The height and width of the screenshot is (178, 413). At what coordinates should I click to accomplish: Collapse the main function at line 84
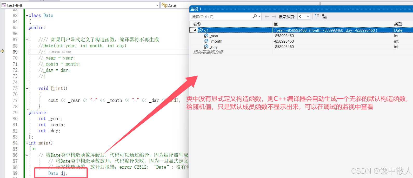[x=27, y=143]
